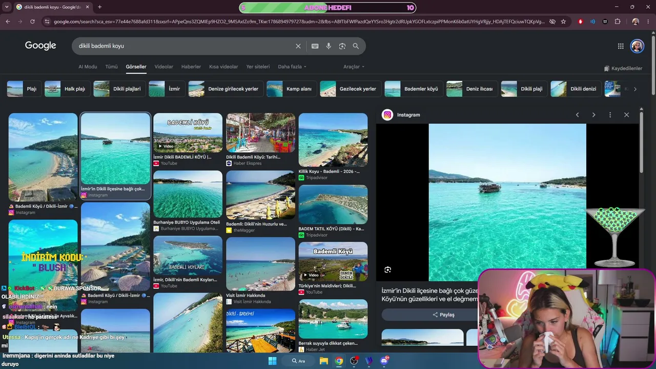Open OBS Studio from the taskbar
This screenshot has height=369, width=656.
point(354,361)
